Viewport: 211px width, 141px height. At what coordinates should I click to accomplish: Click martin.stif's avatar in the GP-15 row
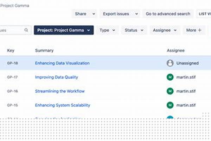170,105
